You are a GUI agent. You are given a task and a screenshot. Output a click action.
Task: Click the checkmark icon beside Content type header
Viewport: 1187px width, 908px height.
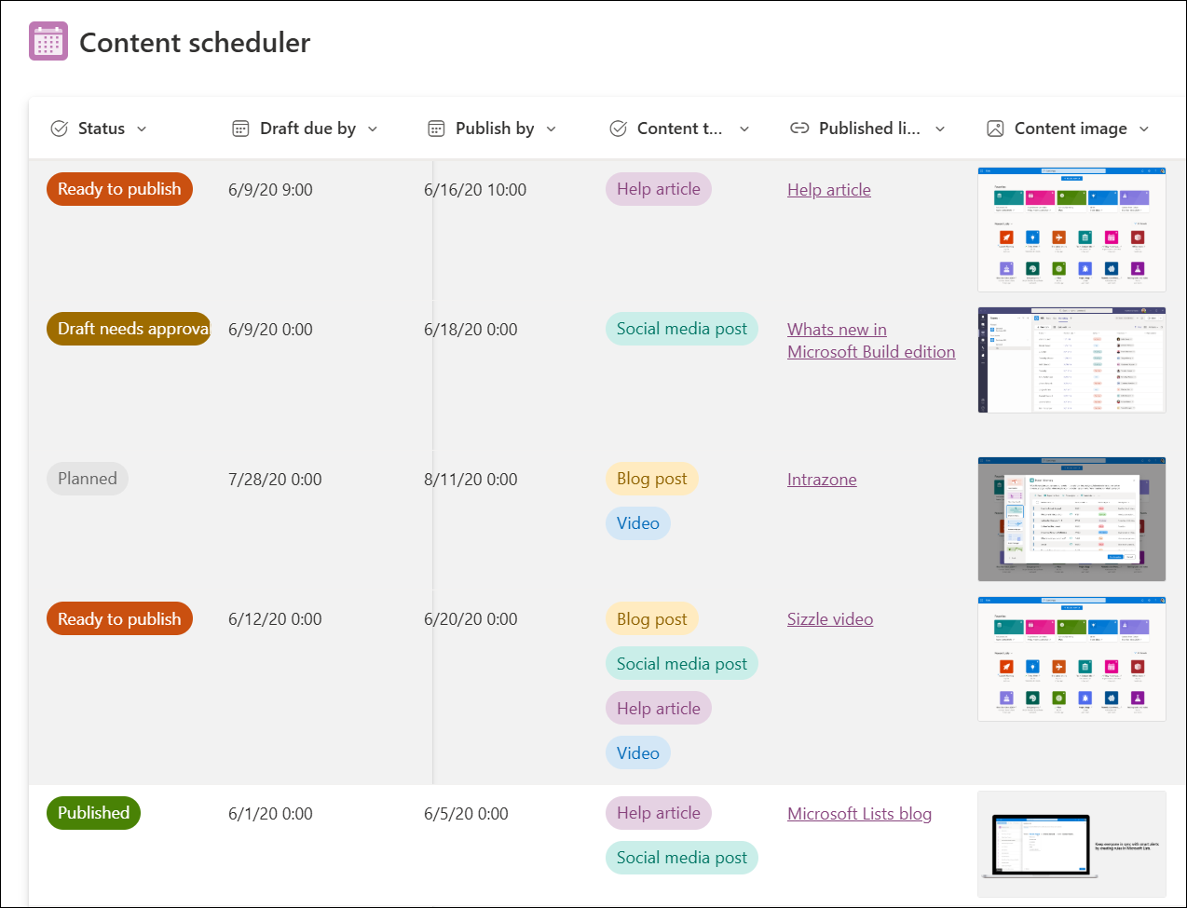(x=618, y=128)
